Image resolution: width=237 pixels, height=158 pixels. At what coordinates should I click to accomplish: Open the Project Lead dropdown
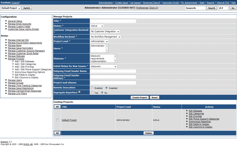[99, 41]
